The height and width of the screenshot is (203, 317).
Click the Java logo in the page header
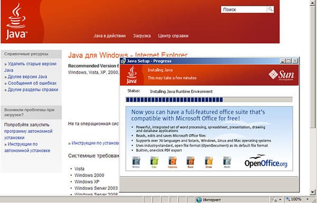click(x=16, y=22)
